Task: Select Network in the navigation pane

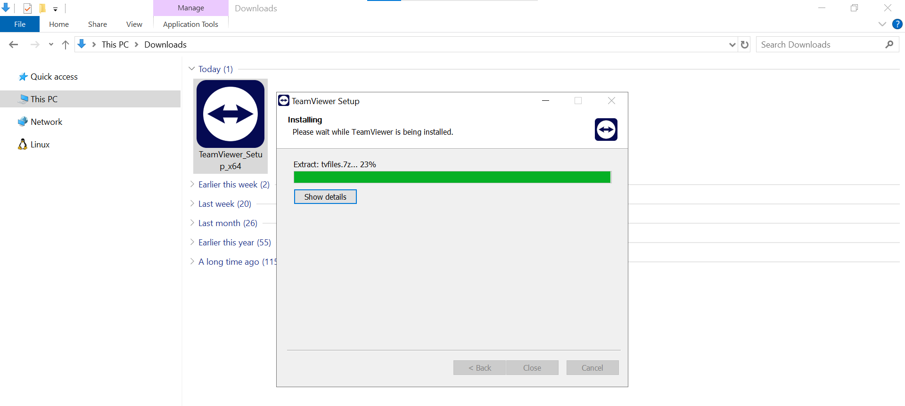Action: tap(46, 122)
